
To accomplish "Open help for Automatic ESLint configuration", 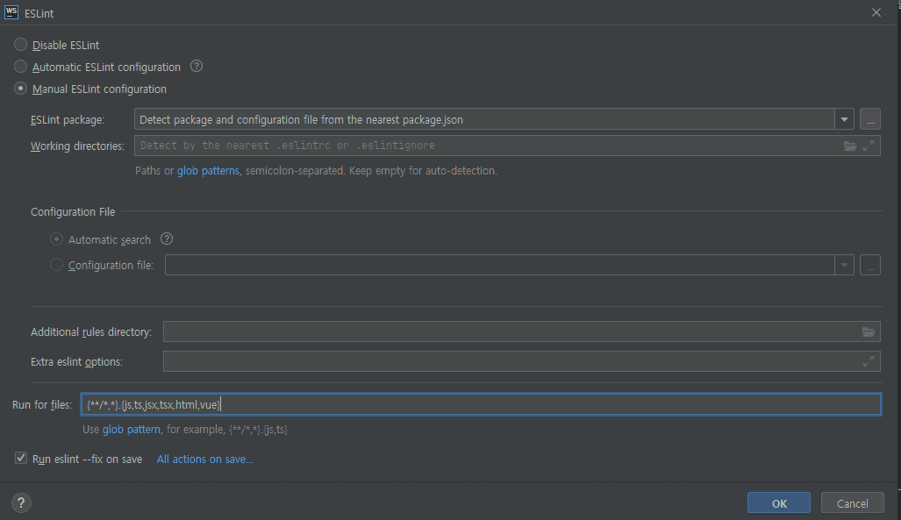I will pyautogui.click(x=197, y=66).
